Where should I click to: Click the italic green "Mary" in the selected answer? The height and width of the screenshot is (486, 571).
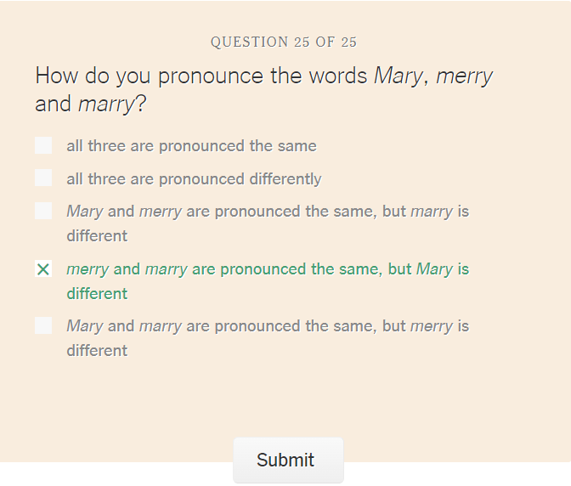434,269
